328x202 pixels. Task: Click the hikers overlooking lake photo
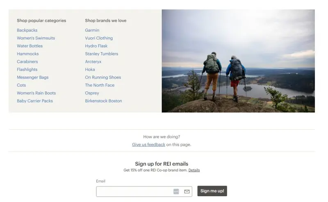coord(238,61)
